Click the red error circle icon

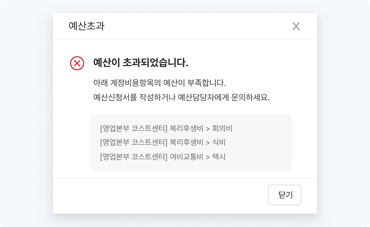77,63
